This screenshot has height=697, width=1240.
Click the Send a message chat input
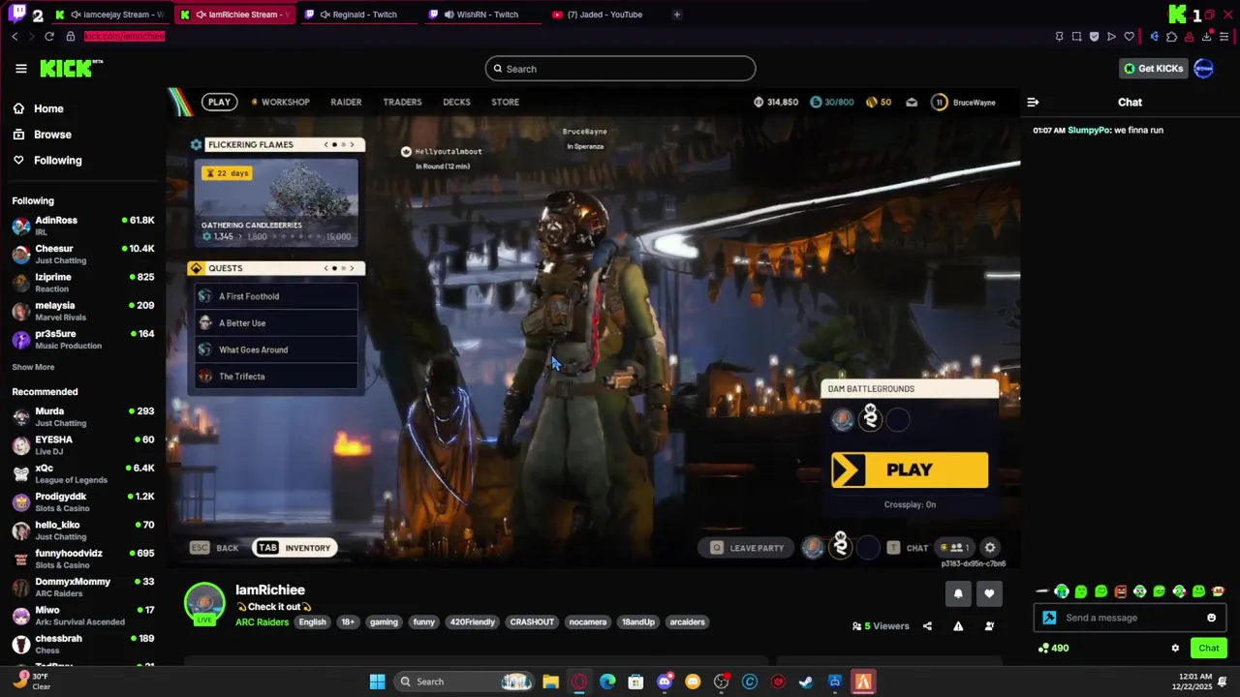tap(1130, 618)
